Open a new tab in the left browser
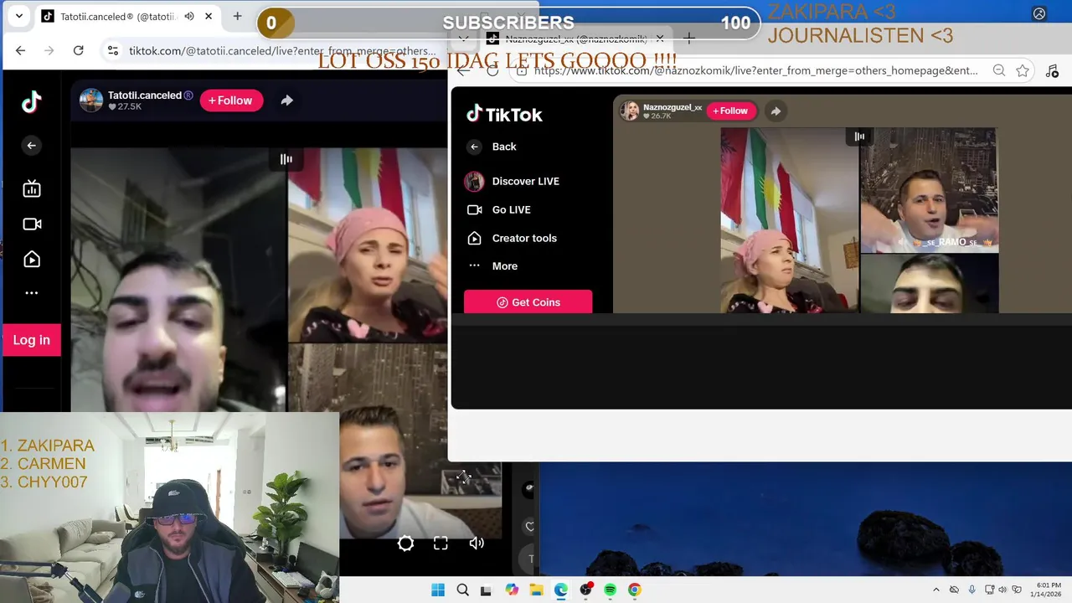The image size is (1072, 603). click(x=238, y=16)
